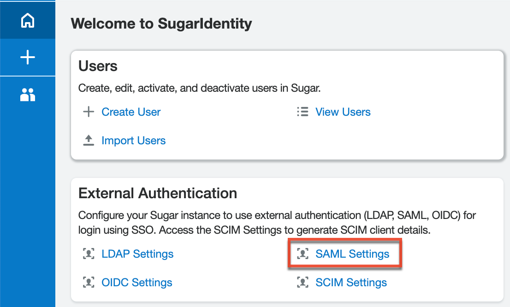Click the External Authentication heading
Image resolution: width=510 pixels, height=307 pixels.
[158, 193]
